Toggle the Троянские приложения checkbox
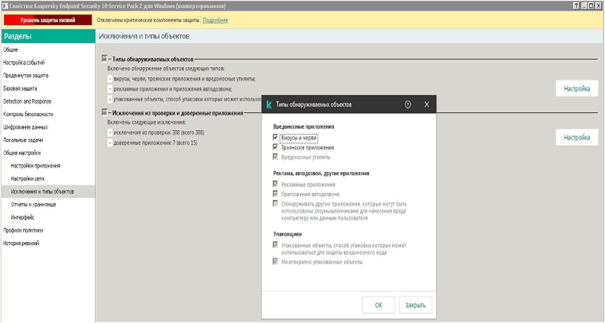The width and height of the screenshot is (605, 323). [x=275, y=147]
